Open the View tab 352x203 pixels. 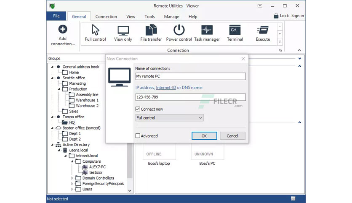click(131, 16)
